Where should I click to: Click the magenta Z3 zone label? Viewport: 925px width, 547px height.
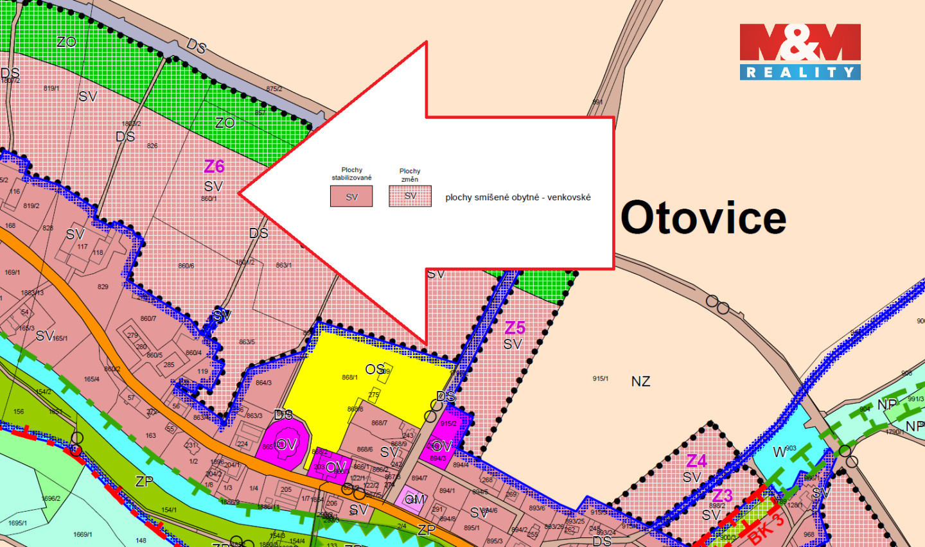(x=722, y=496)
